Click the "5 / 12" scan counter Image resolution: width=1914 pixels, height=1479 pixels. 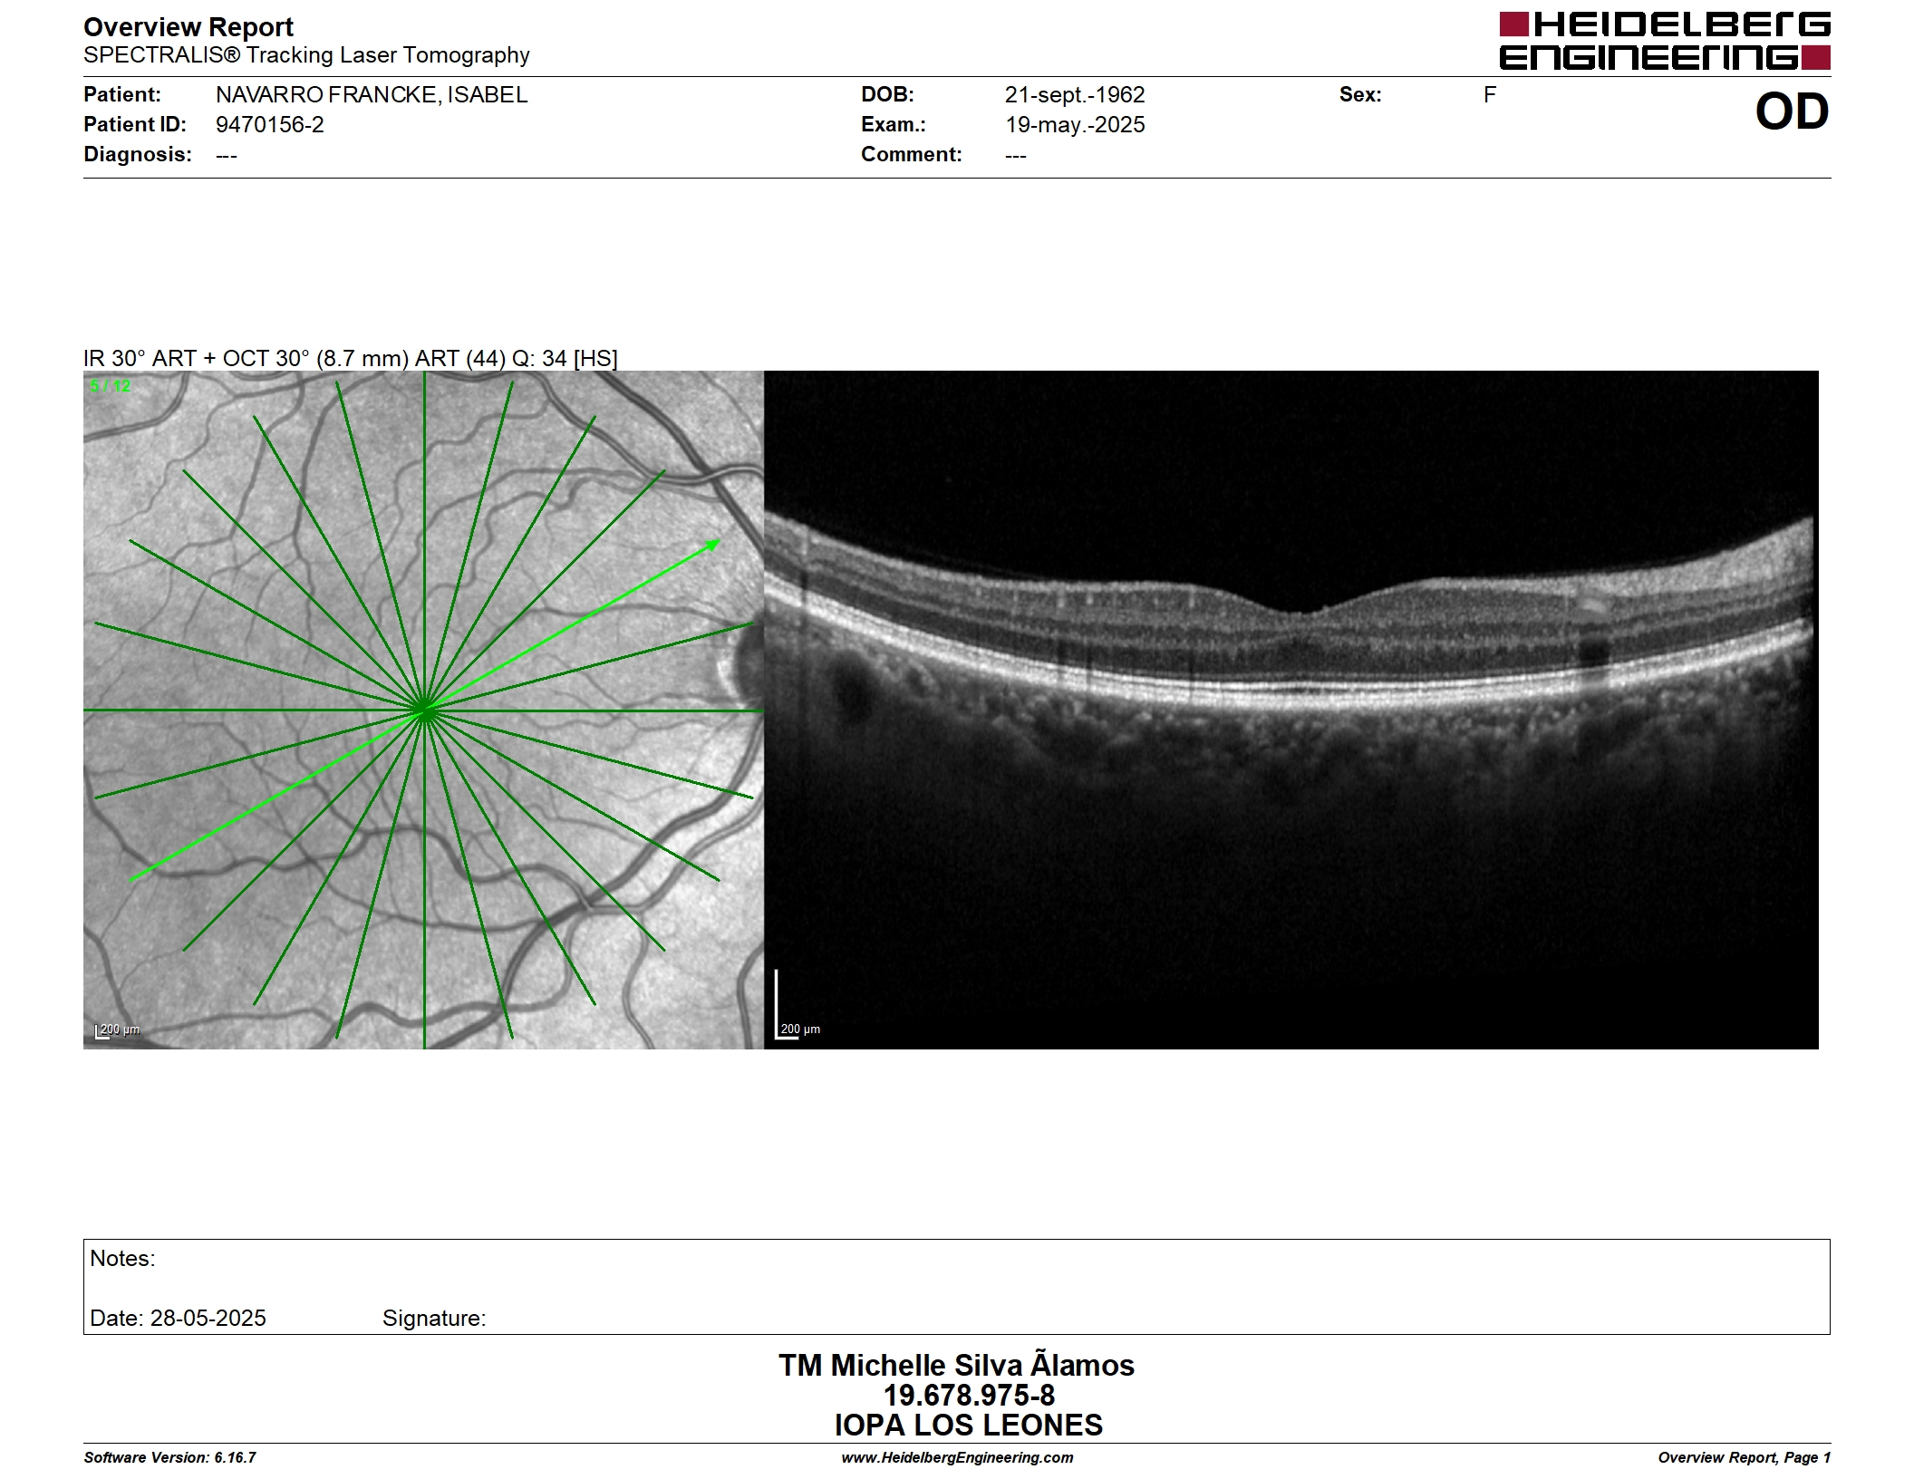coord(111,386)
